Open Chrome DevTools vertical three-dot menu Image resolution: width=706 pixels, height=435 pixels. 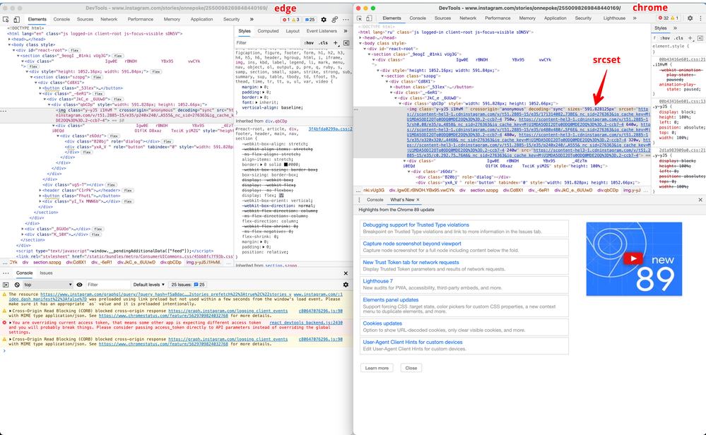tap(700, 18)
